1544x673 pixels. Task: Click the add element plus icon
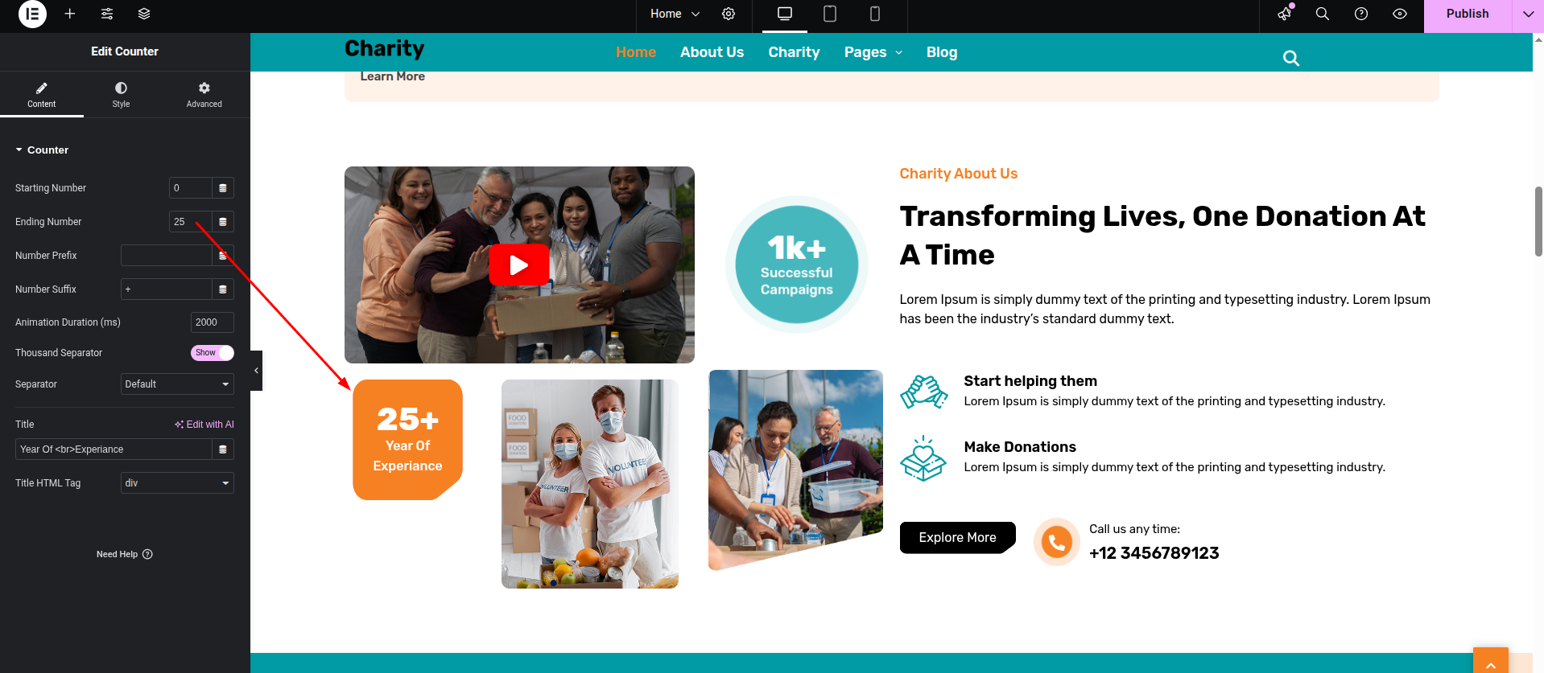[x=70, y=14]
